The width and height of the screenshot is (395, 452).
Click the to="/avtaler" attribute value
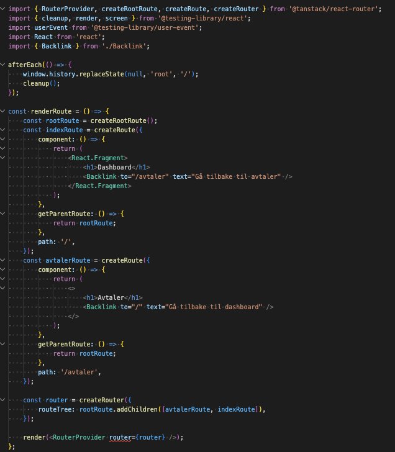pyautogui.click(x=150, y=176)
